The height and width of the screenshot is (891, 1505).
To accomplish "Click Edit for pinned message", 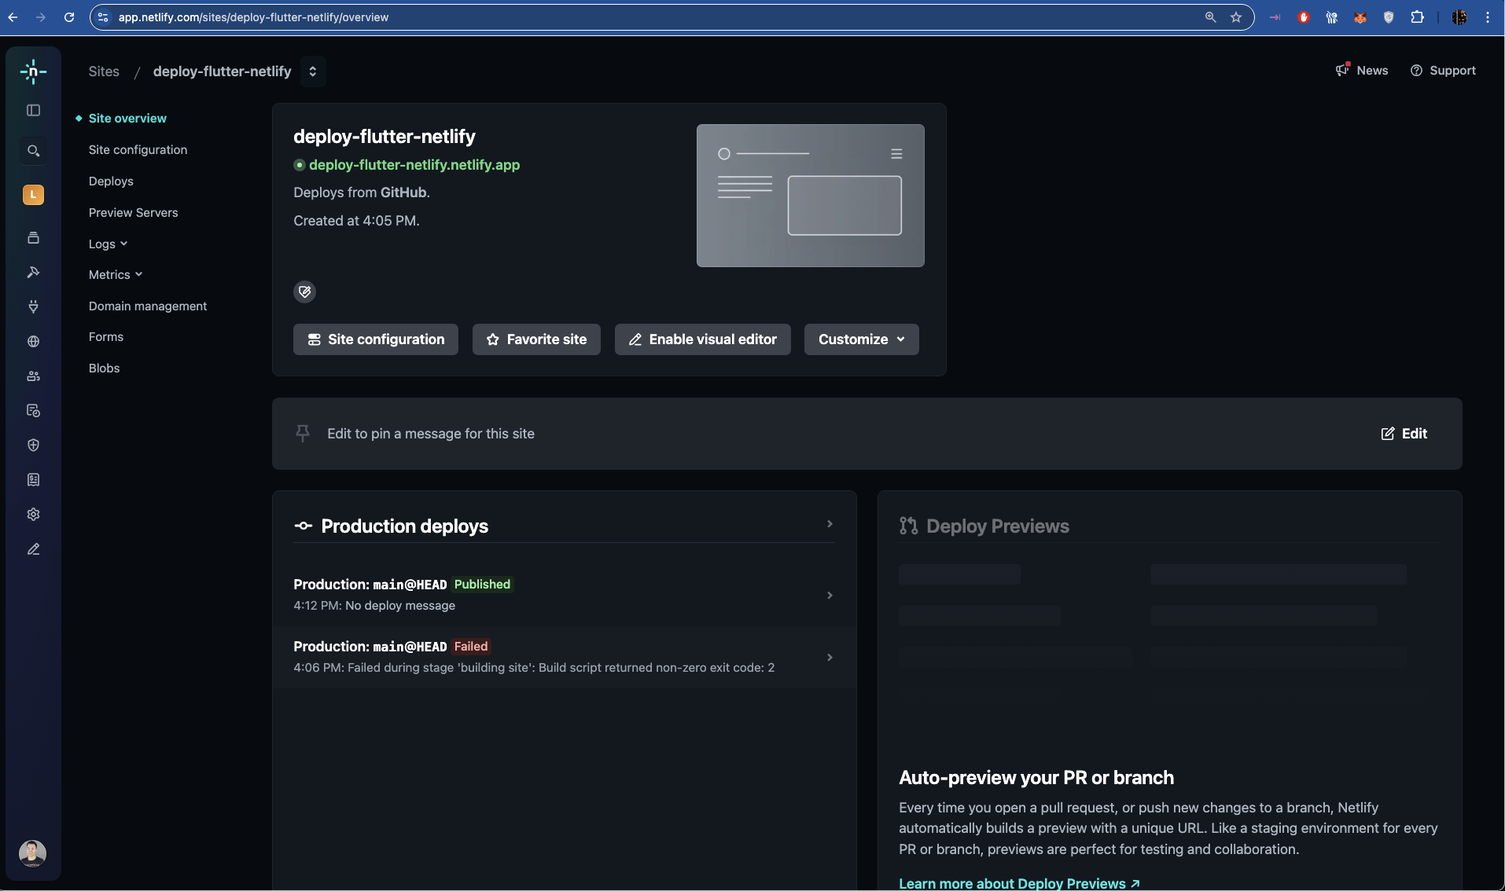I will point(1404,434).
